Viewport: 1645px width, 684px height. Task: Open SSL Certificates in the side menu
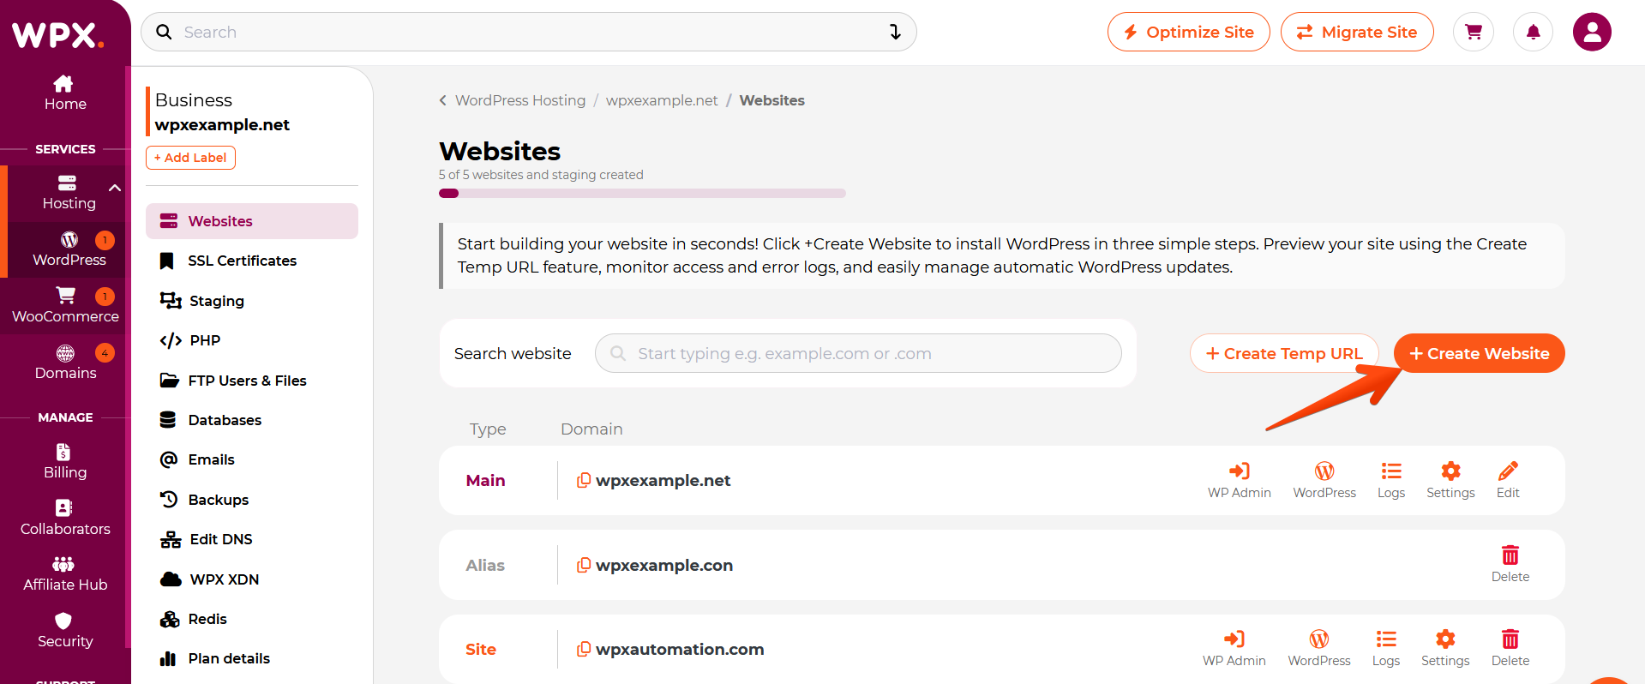242,261
